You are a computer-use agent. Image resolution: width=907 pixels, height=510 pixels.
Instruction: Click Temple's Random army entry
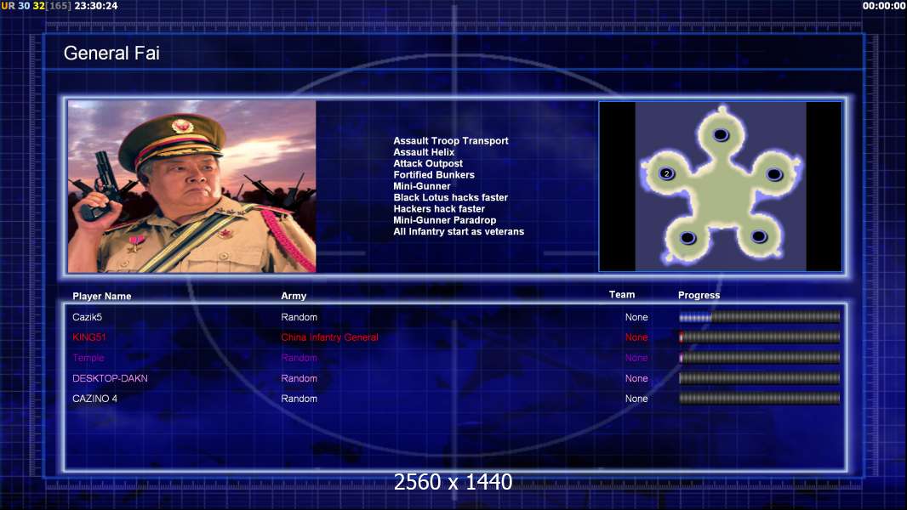[299, 358]
